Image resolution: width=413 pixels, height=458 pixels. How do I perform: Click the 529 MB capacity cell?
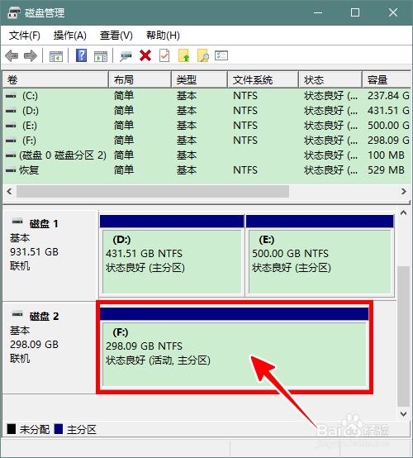(x=386, y=170)
